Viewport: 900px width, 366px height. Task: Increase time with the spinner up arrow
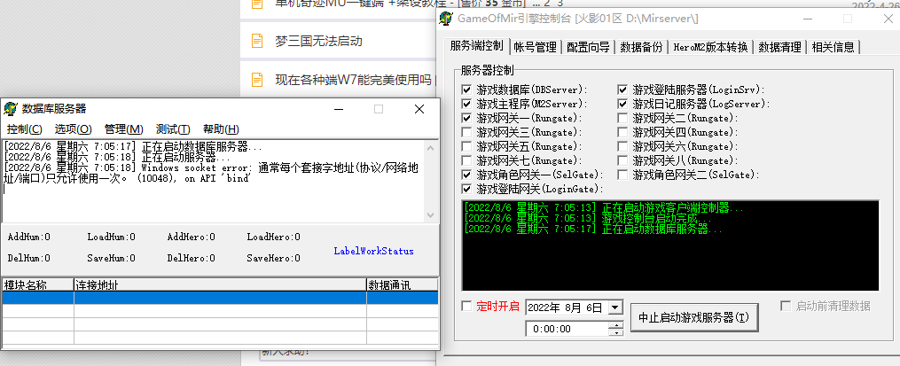pos(616,325)
